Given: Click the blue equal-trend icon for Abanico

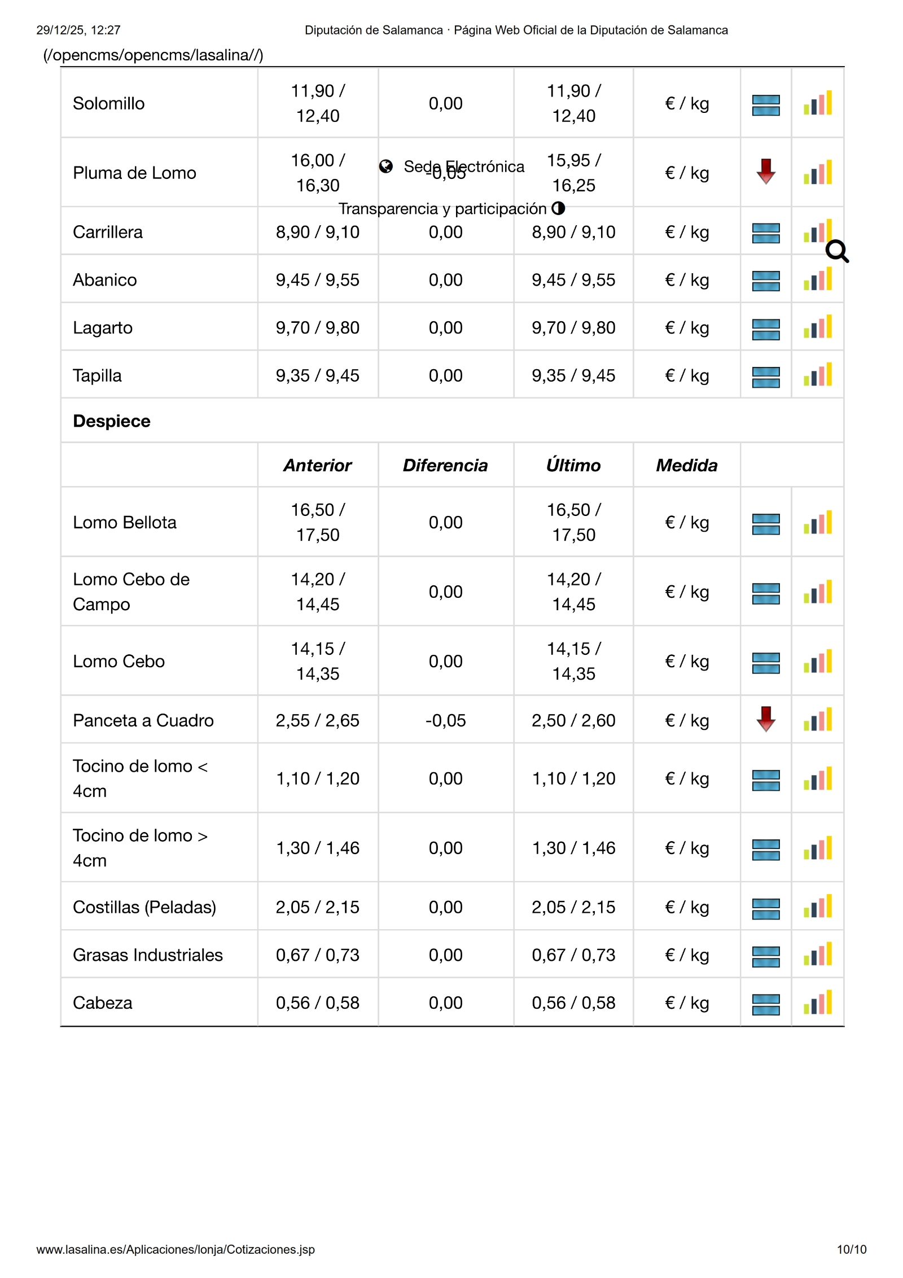Looking at the screenshot, I should click(x=766, y=281).
